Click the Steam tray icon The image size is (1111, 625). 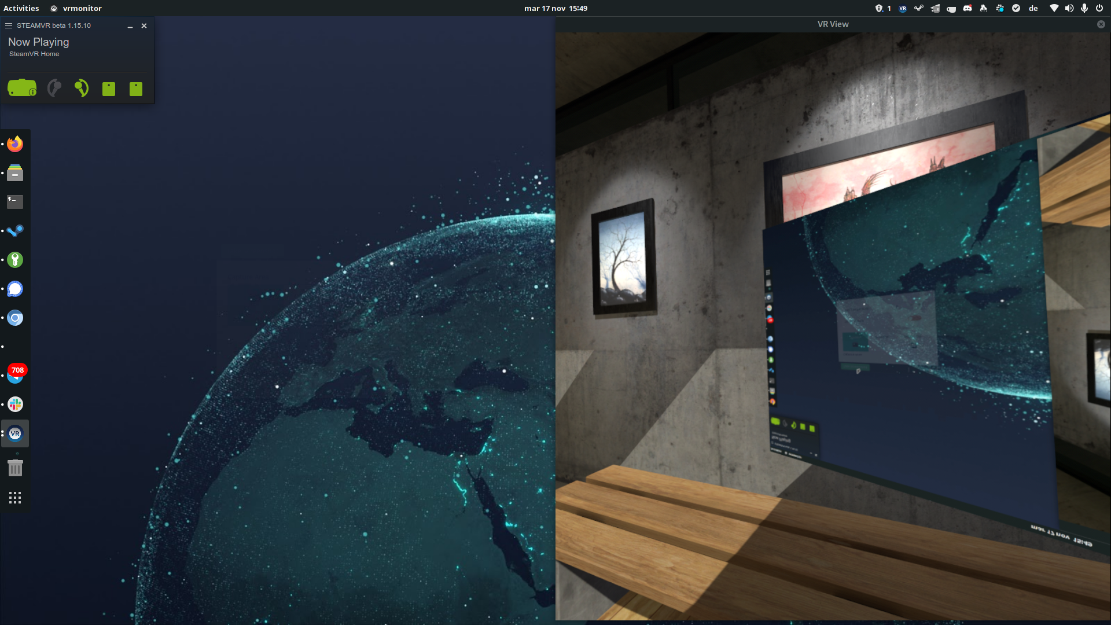[919, 8]
